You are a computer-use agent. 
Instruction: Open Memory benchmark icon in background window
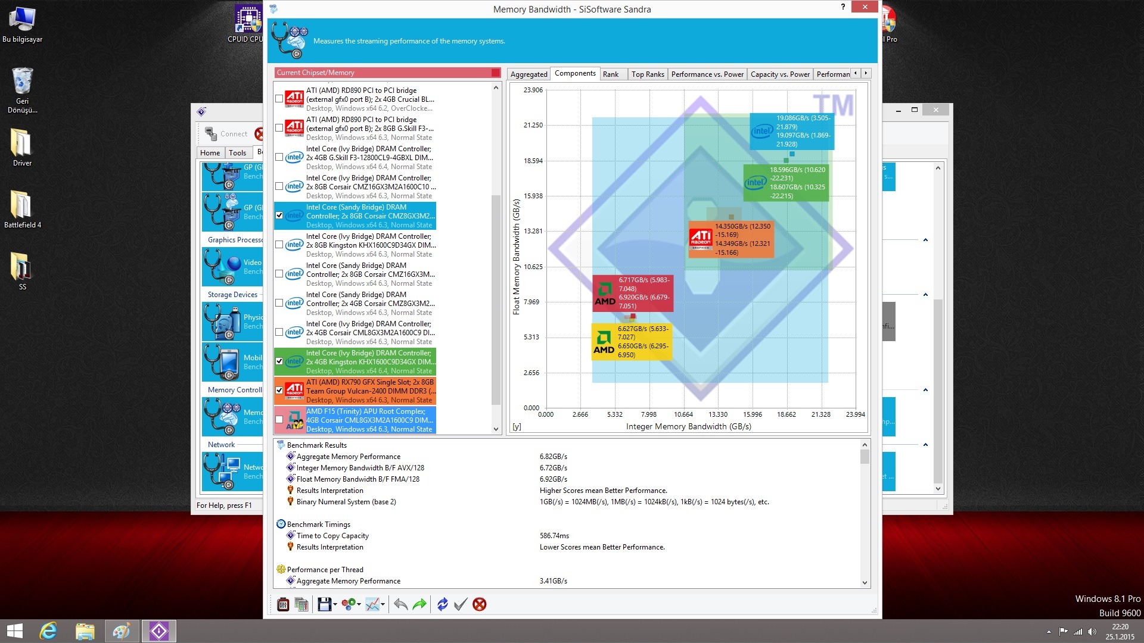[232, 417]
